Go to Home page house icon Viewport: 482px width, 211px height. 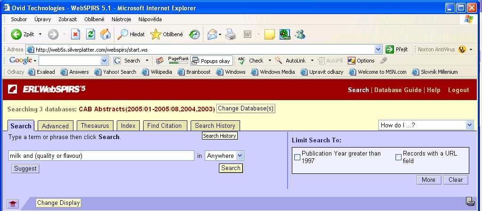pyautogui.click(x=105, y=34)
